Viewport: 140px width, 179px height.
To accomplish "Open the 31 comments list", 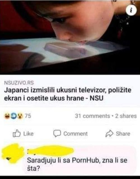I will [92, 116].
